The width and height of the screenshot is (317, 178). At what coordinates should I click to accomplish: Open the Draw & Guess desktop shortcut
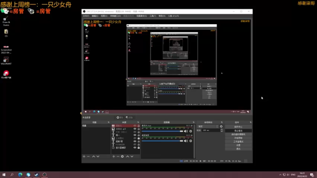tap(6, 22)
